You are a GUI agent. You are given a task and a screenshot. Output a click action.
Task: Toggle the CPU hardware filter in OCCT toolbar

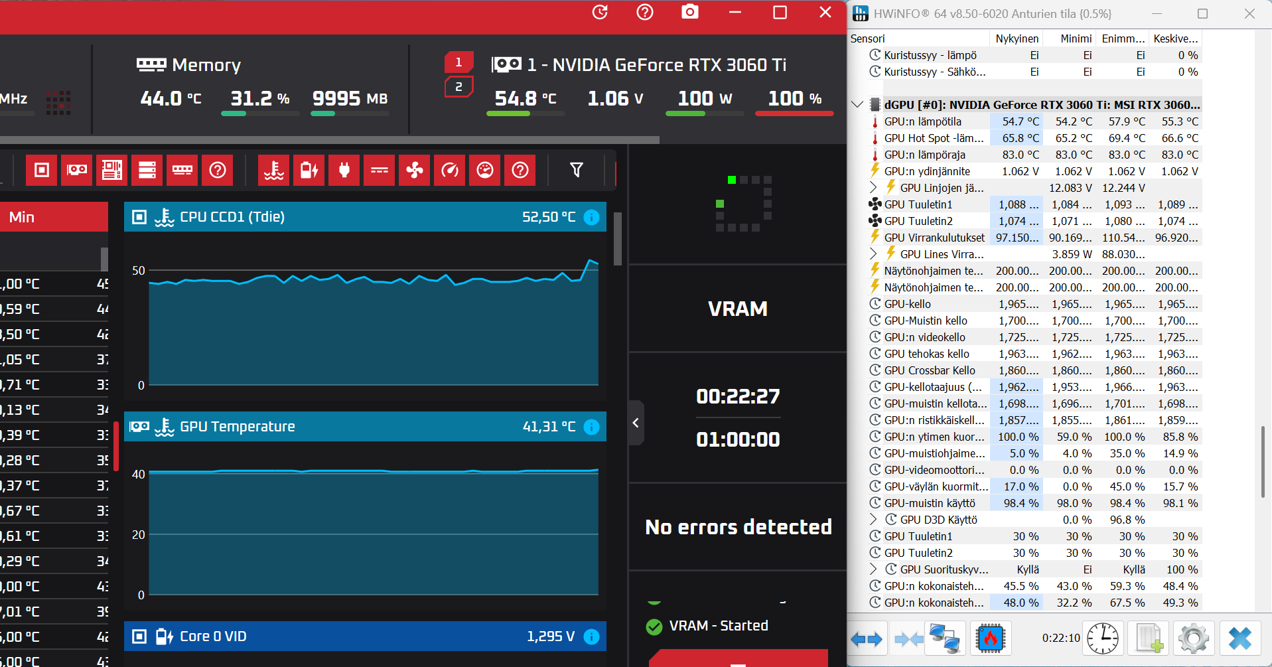pos(42,171)
